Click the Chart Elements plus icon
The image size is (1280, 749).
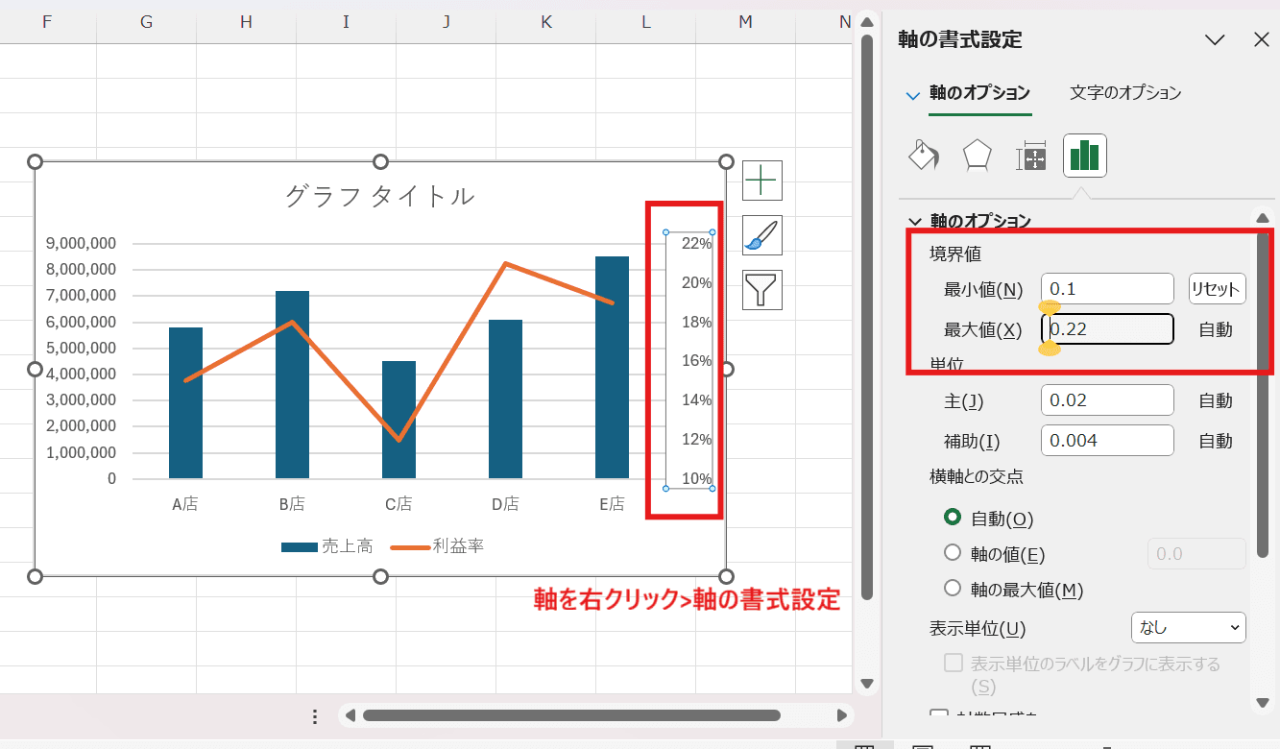pos(761,180)
